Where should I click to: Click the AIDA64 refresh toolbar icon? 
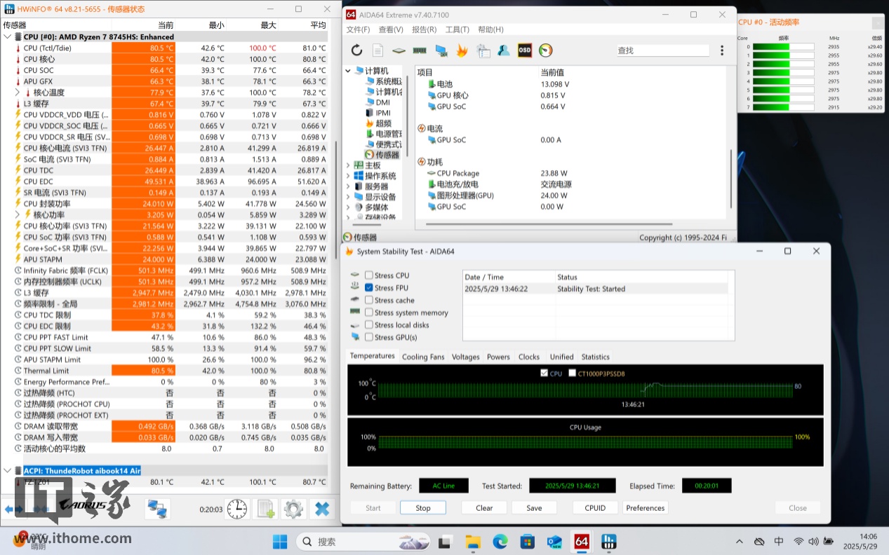tap(356, 50)
